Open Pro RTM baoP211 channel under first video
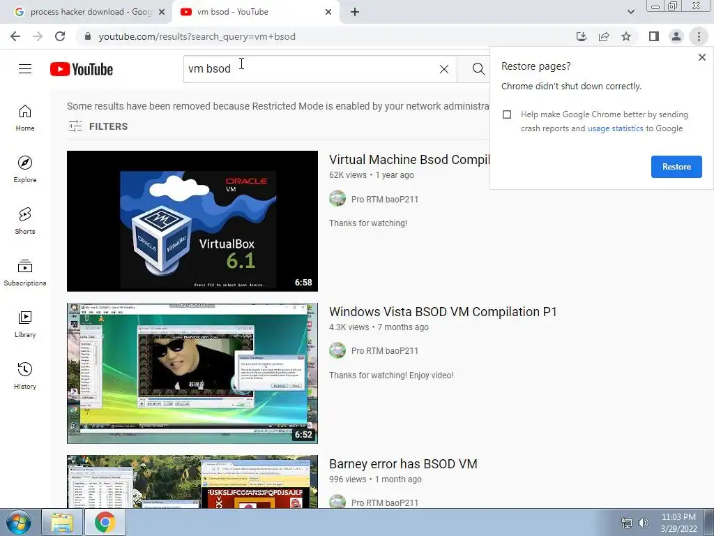Screen dimensions: 714x536 pyautogui.click(x=385, y=199)
